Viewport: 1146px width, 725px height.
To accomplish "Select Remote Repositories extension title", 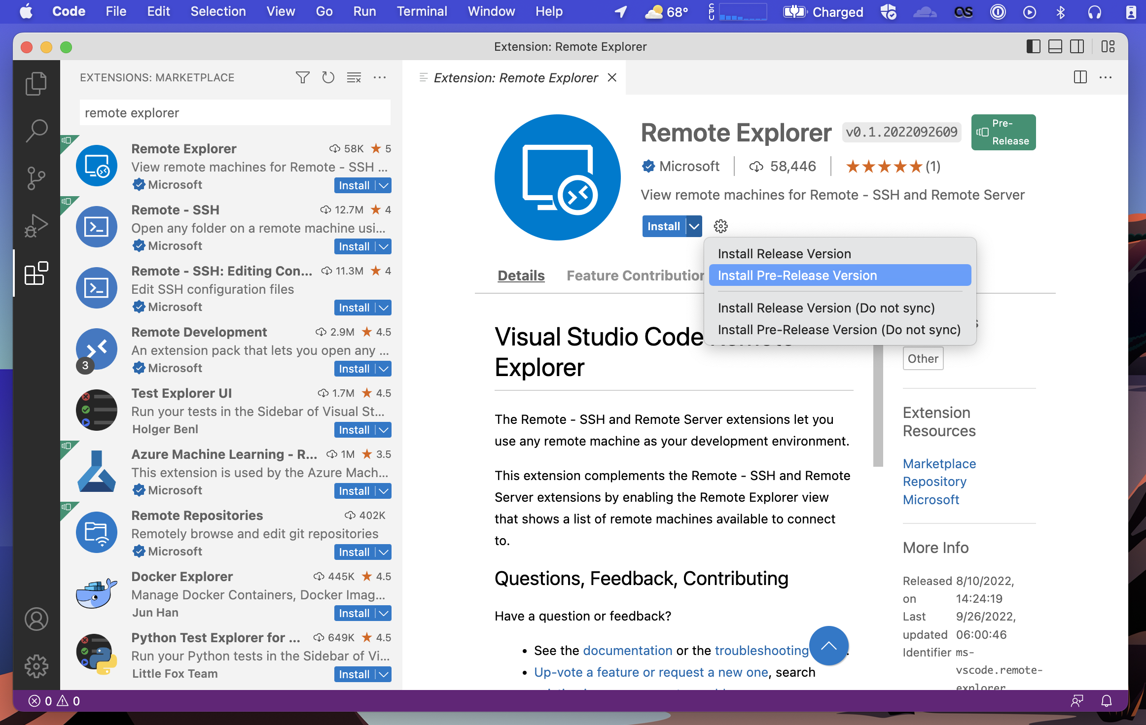I will [197, 515].
